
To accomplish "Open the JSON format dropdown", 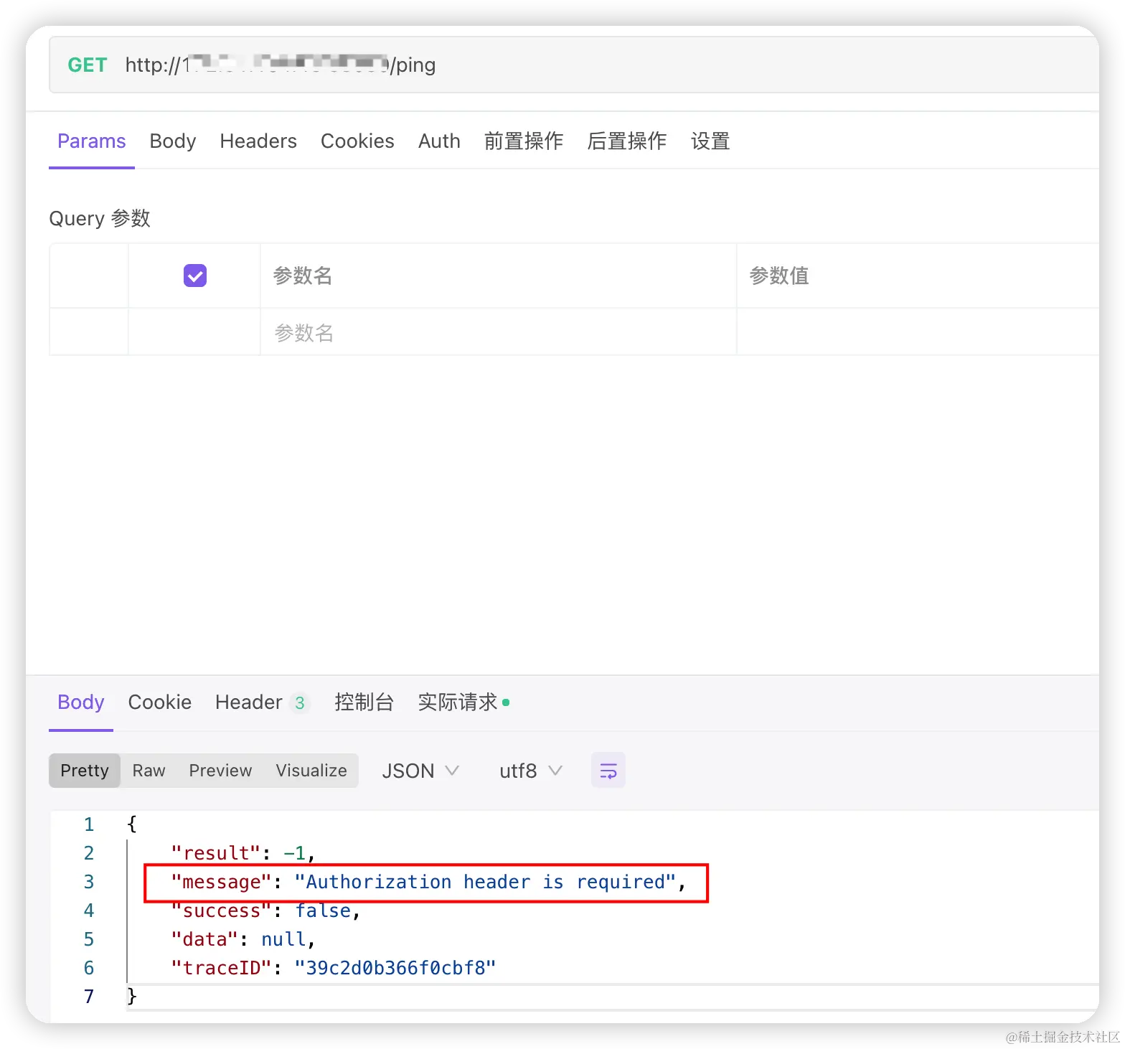I will coord(420,771).
